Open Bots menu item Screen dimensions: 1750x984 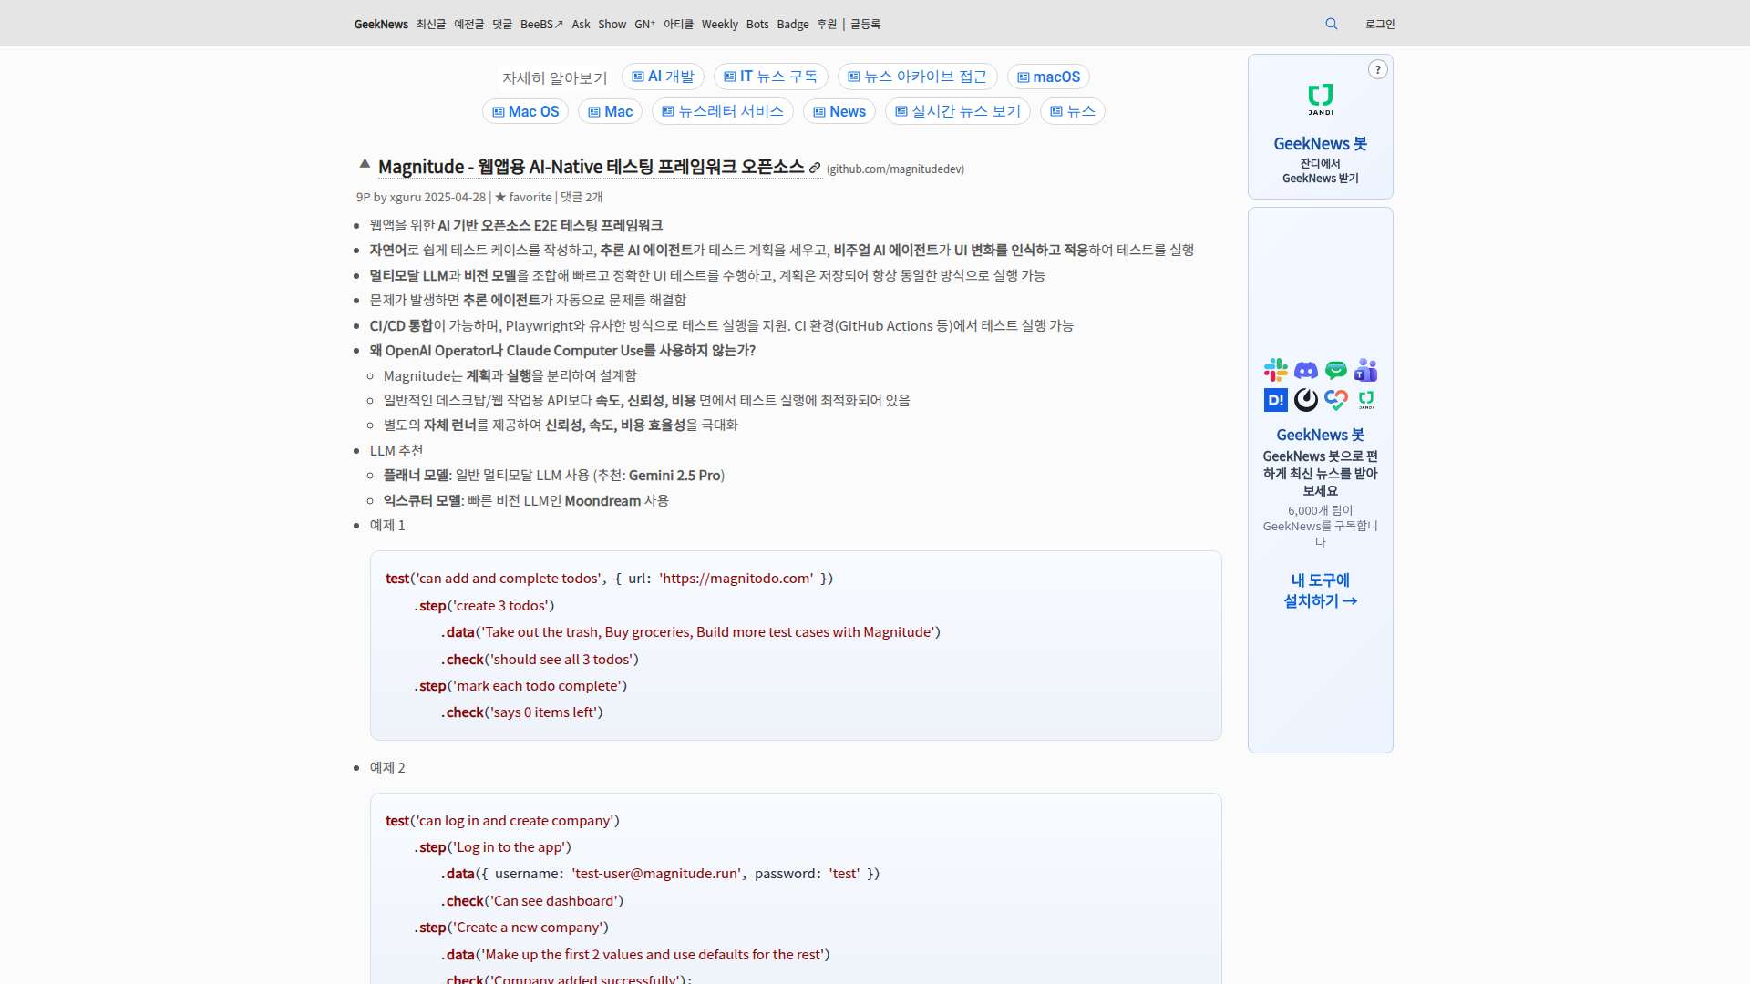tap(757, 25)
